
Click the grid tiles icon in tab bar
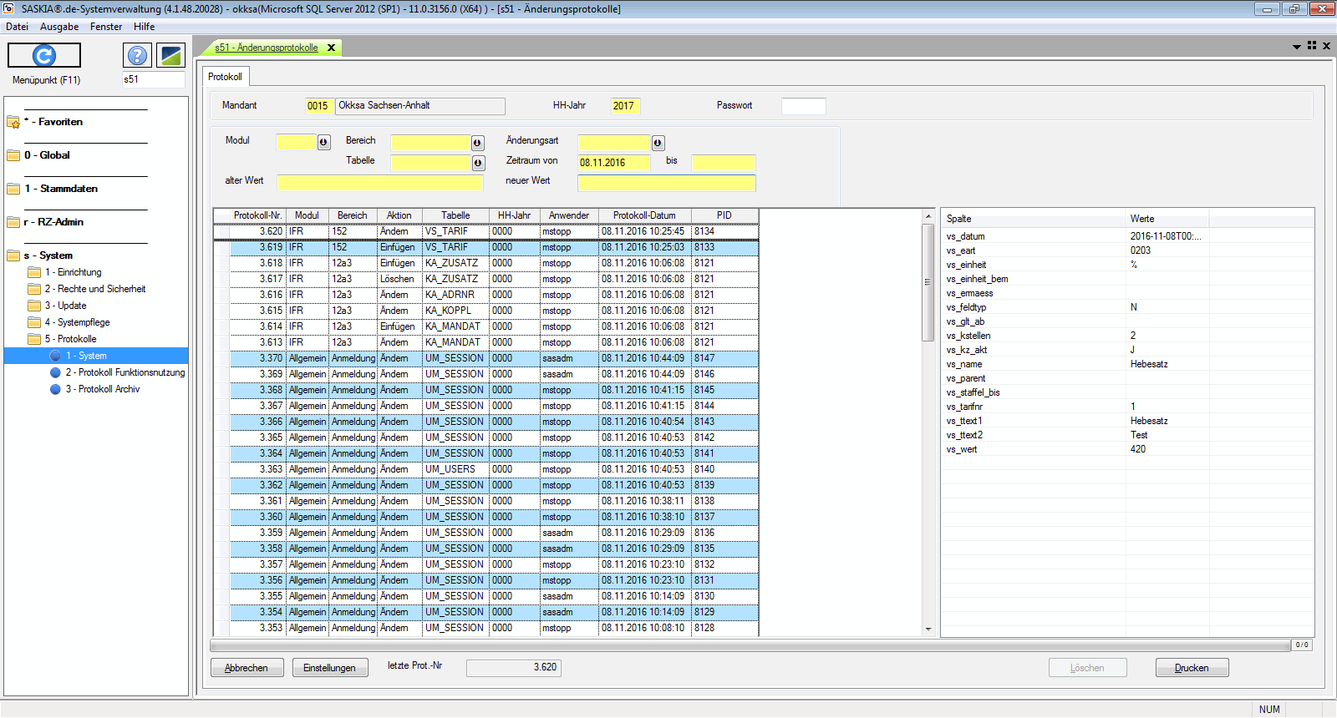coord(1312,46)
